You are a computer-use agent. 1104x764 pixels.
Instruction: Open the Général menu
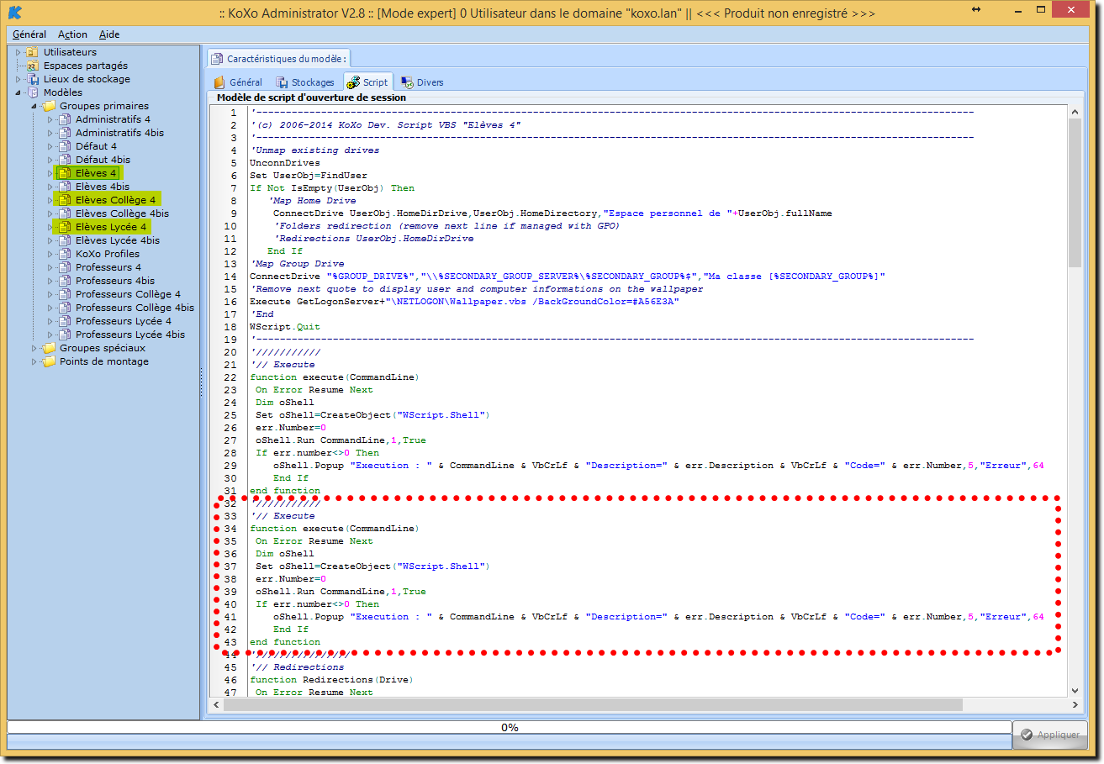click(29, 34)
